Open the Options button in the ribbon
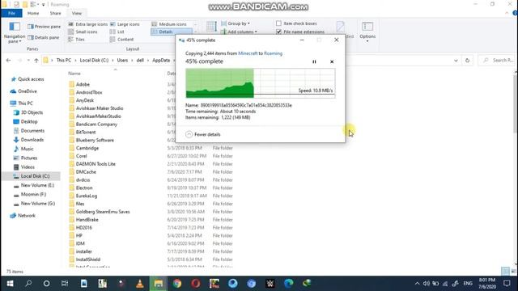The height and width of the screenshot is (291, 518). (x=367, y=32)
